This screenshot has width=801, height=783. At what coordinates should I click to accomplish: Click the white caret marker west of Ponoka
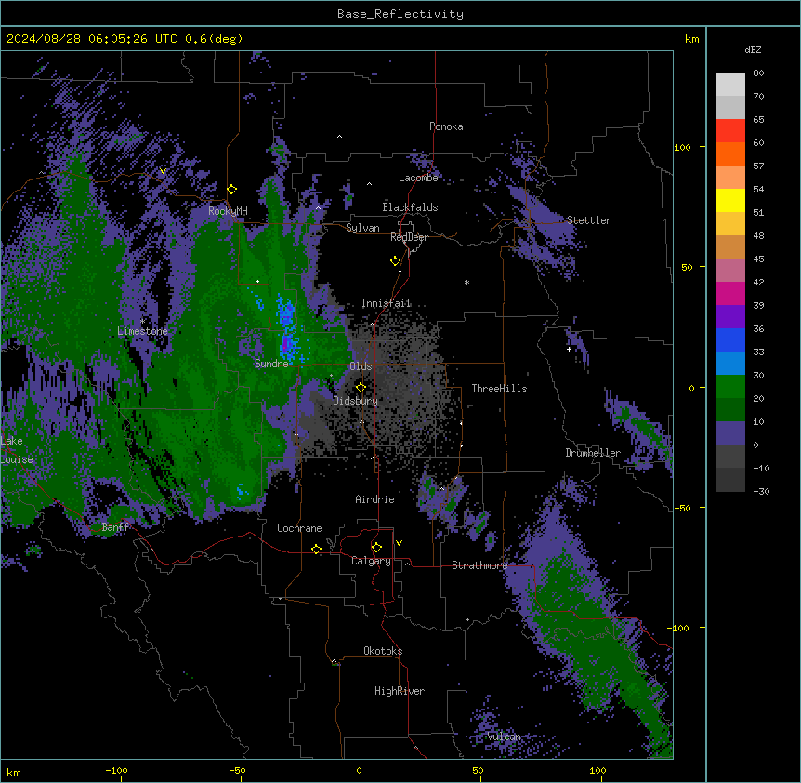[x=339, y=137]
